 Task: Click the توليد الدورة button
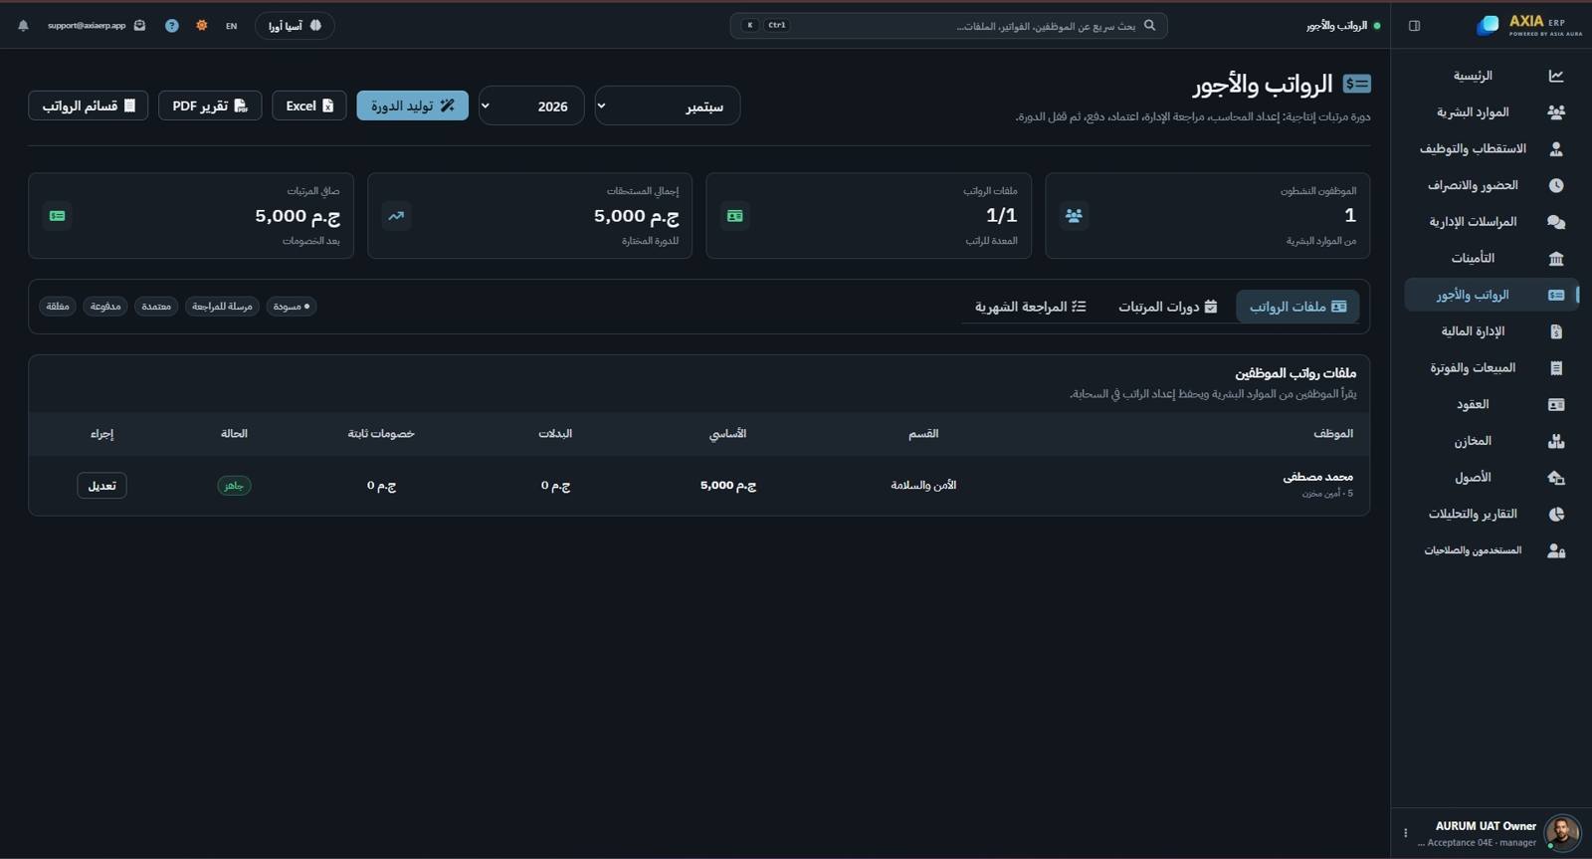click(x=412, y=106)
